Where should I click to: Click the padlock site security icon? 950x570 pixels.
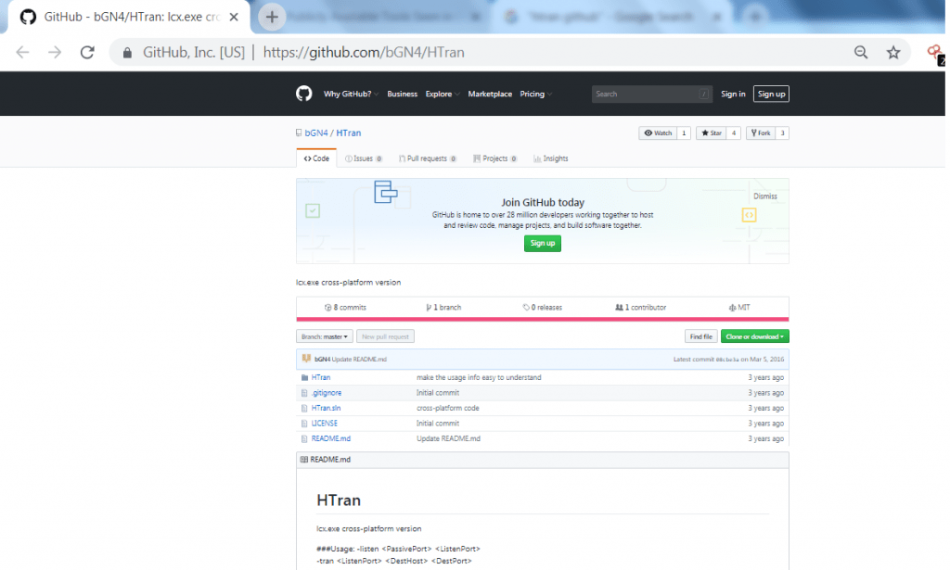pyautogui.click(x=127, y=53)
